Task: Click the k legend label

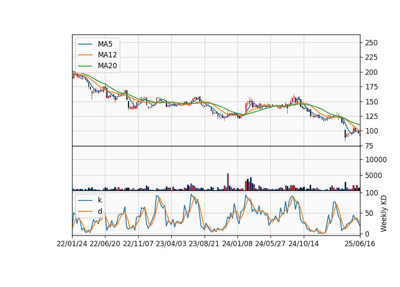Action: [100, 200]
